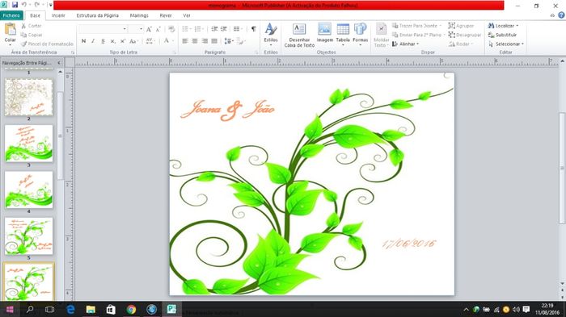This screenshot has width=566, height=317.
Task: Switch to the Ver tab
Action: 187,15
